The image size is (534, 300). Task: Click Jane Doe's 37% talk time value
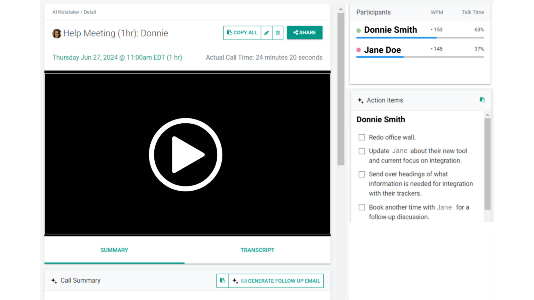click(479, 49)
